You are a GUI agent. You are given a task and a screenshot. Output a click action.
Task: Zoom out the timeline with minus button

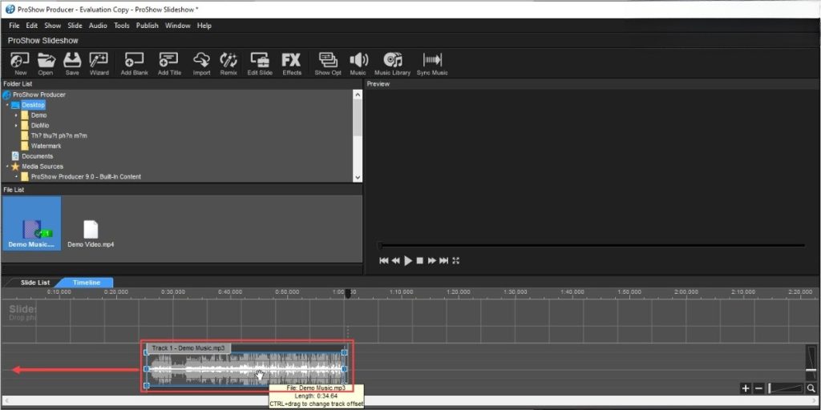[758, 388]
